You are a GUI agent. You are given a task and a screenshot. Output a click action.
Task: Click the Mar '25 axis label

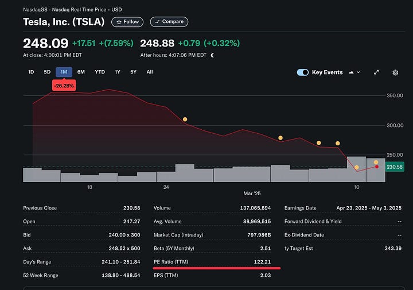(252, 194)
